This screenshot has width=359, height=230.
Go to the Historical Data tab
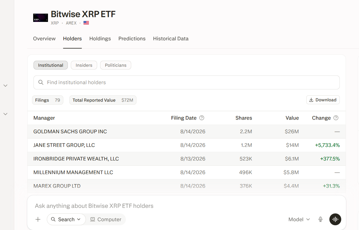pyautogui.click(x=171, y=38)
